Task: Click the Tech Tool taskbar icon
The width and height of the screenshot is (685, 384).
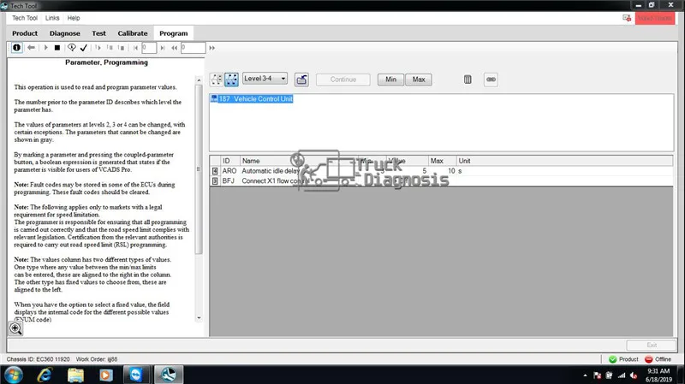Action: (168, 375)
